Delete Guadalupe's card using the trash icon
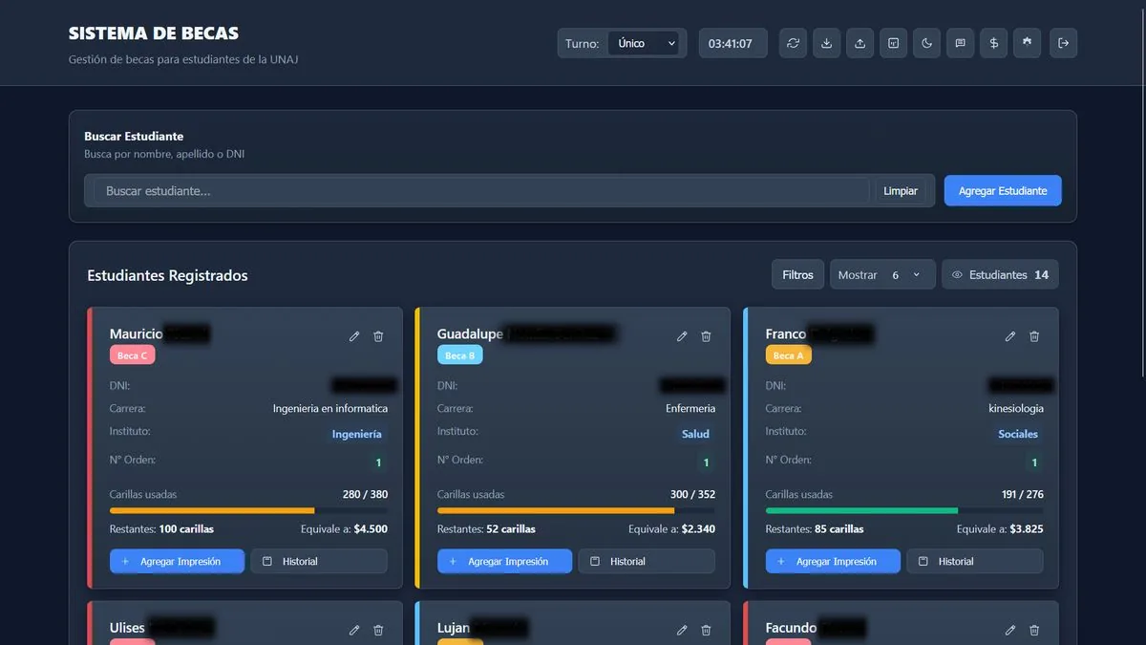The image size is (1146, 645). click(x=706, y=336)
